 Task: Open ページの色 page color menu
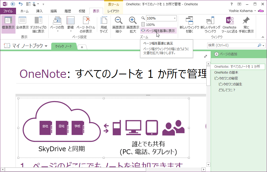pyautogui.click(x=57, y=24)
